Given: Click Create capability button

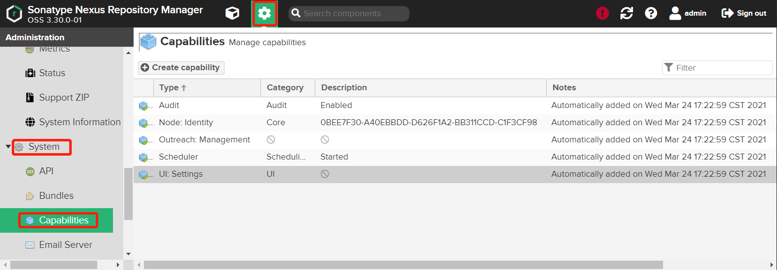Looking at the screenshot, I should coord(181,68).
